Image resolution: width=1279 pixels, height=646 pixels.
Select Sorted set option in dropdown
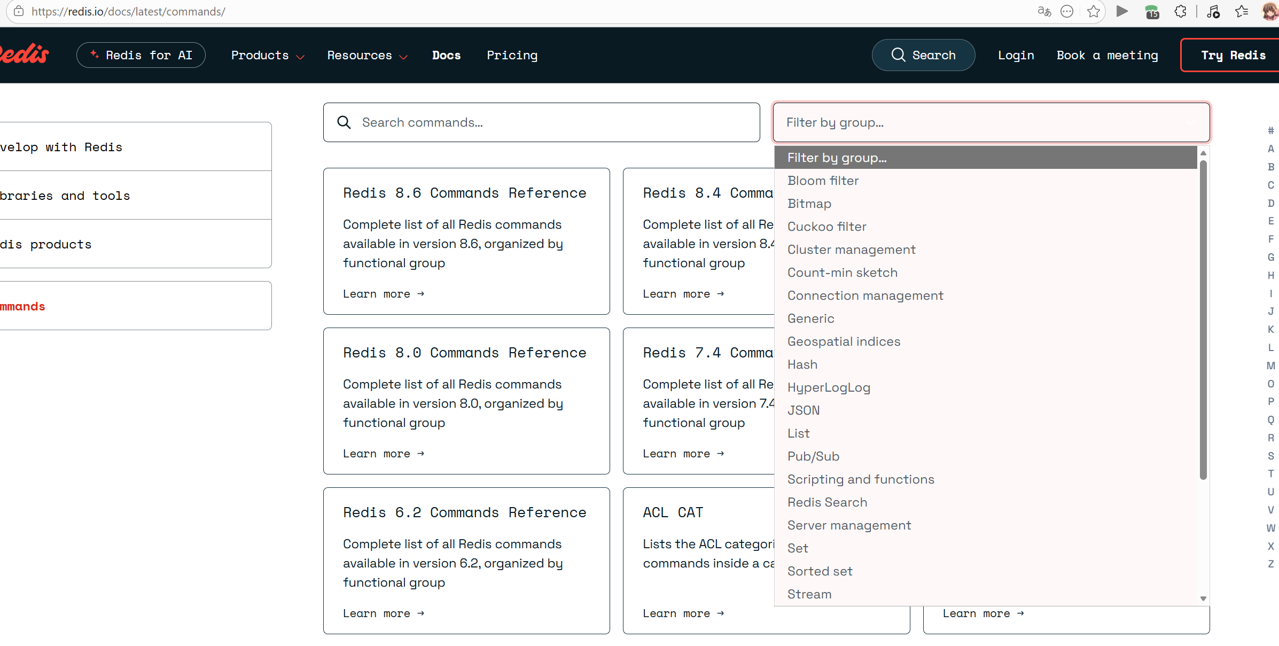[820, 571]
